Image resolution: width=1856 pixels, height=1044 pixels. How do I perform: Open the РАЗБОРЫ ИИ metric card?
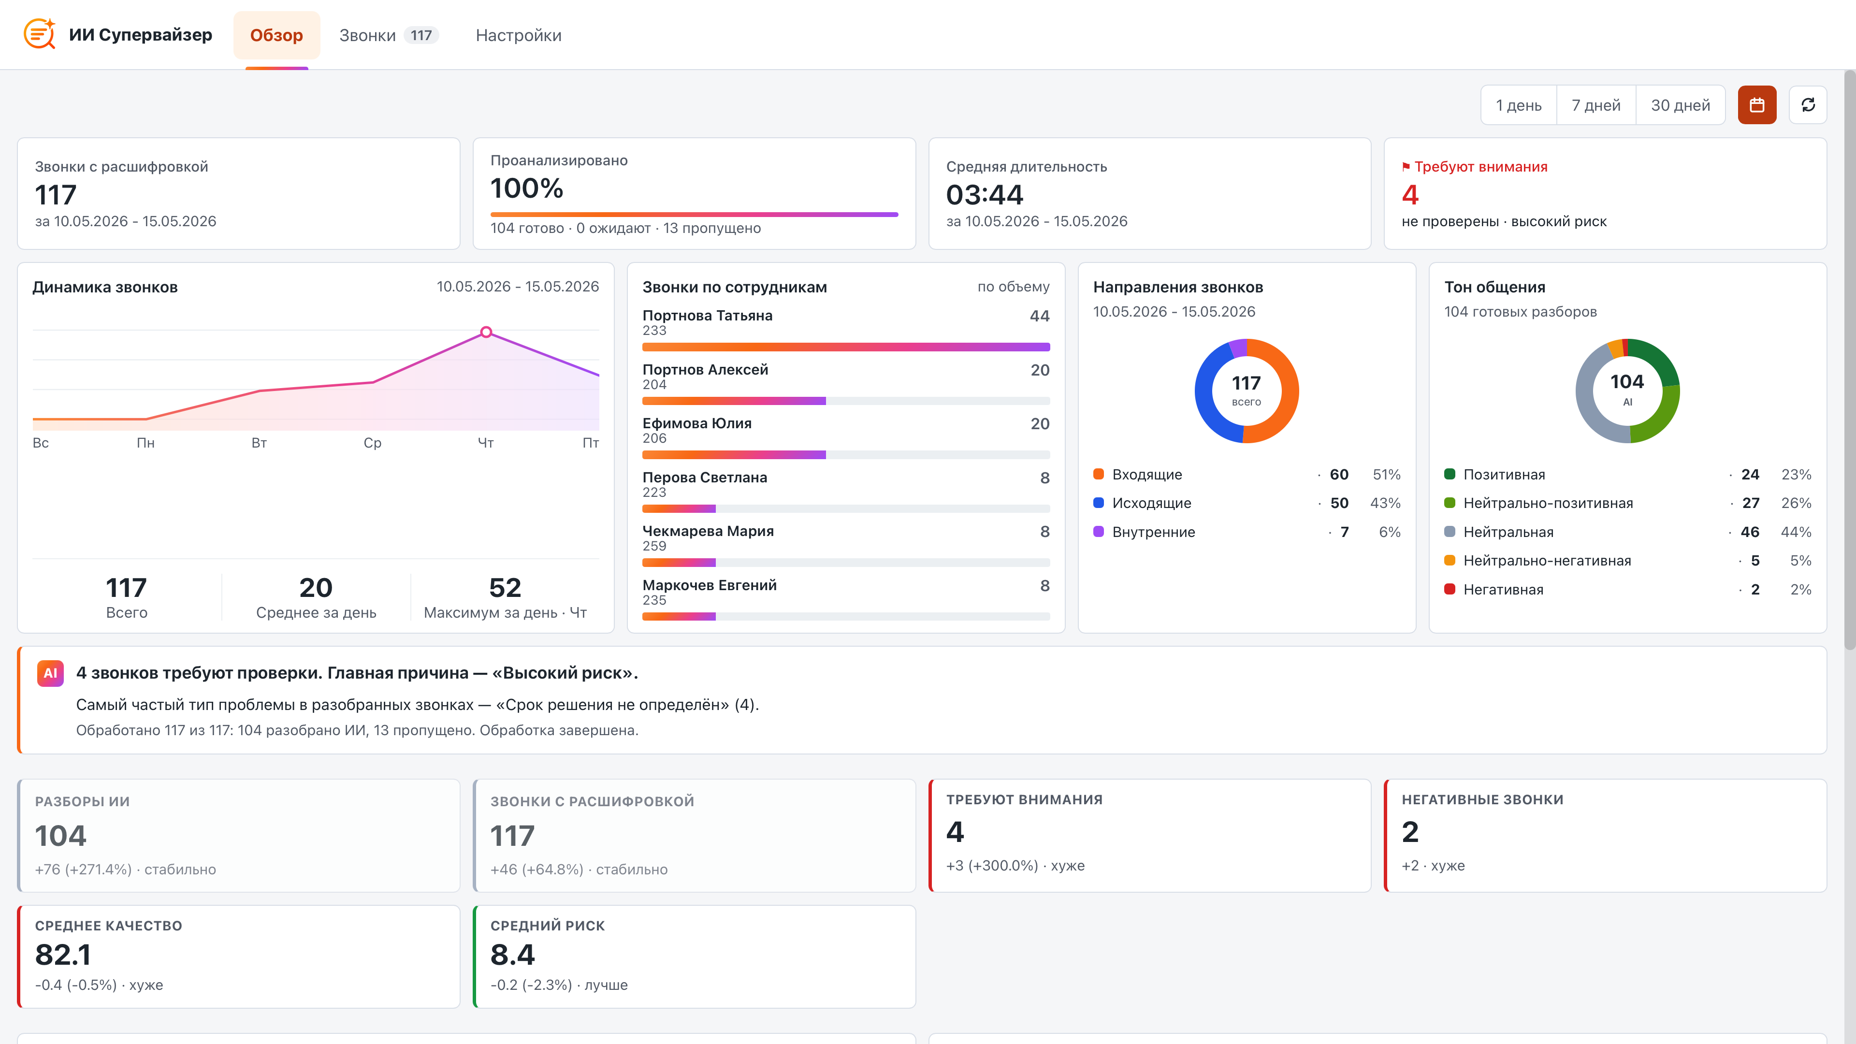point(238,836)
